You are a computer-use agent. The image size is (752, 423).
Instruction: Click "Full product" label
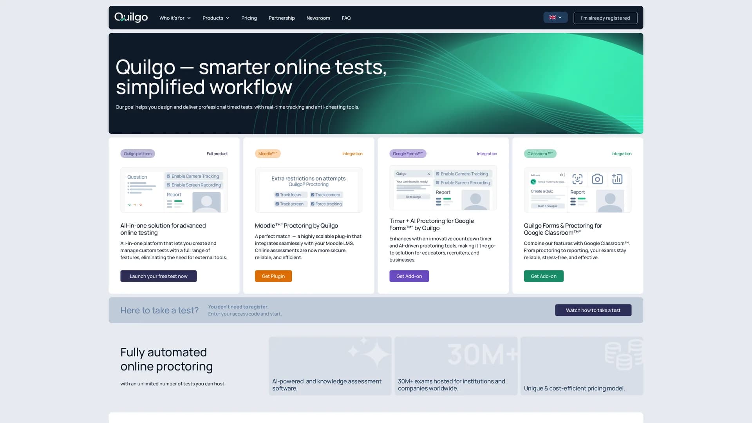(217, 154)
